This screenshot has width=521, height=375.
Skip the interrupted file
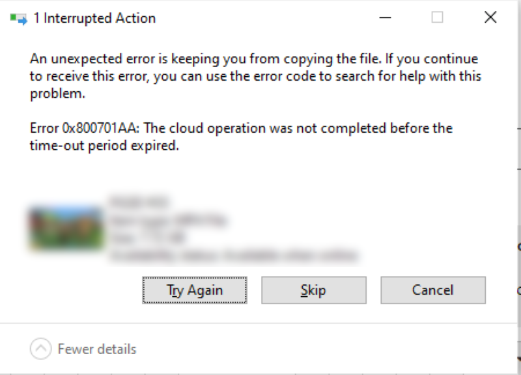click(314, 290)
